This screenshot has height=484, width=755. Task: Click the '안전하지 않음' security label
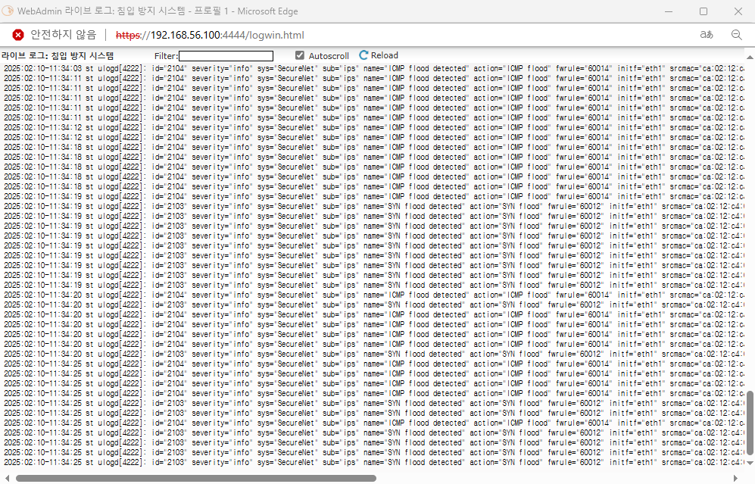63,35
